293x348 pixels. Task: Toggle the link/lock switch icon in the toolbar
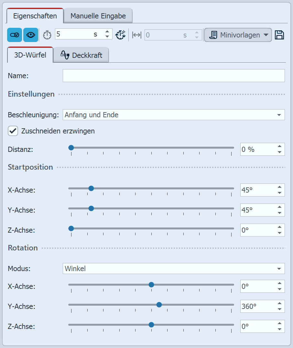point(15,35)
